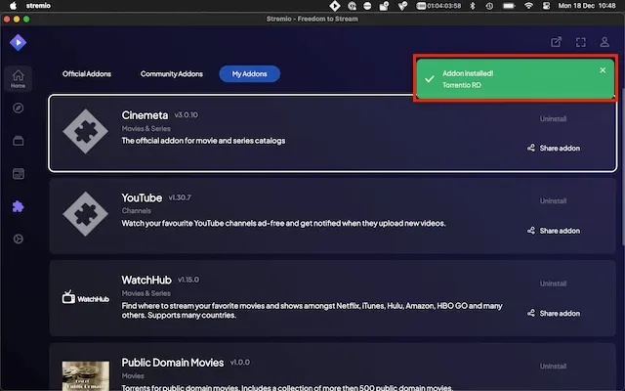This screenshot has width=625, height=391.
Task: Uninstall the Cinemeta addon
Action: tap(553, 119)
